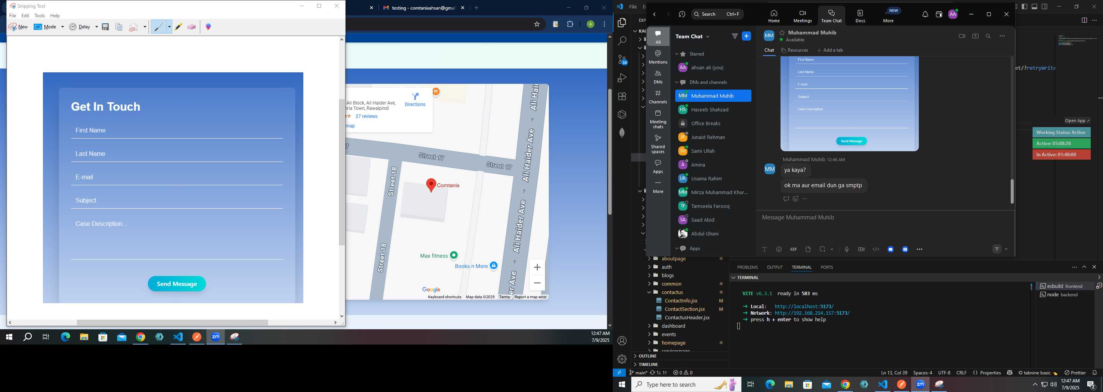Maximize VS Code panel with chevron up
The width and height of the screenshot is (1103, 392).
point(1084,267)
